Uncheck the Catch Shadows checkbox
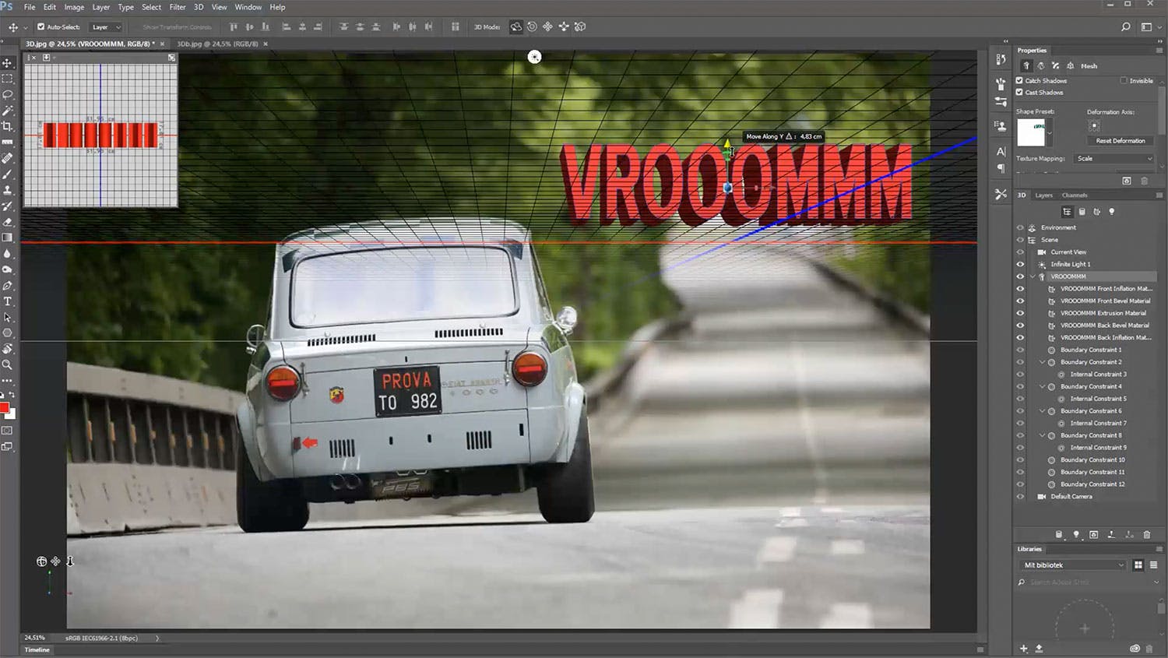Screen dimensions: 1168x658 tap(1019, 80)
